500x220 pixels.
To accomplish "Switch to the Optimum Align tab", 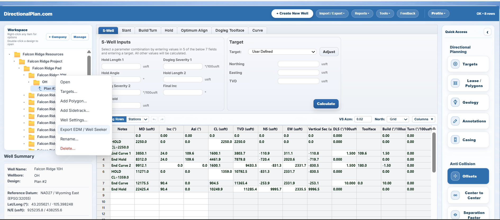I will (x=194, y=30).
